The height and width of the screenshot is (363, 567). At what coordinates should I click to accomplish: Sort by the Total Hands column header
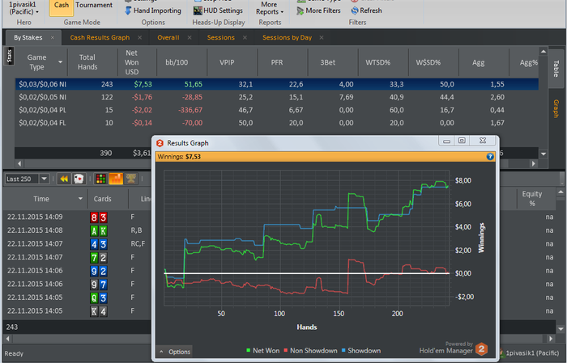87,62
